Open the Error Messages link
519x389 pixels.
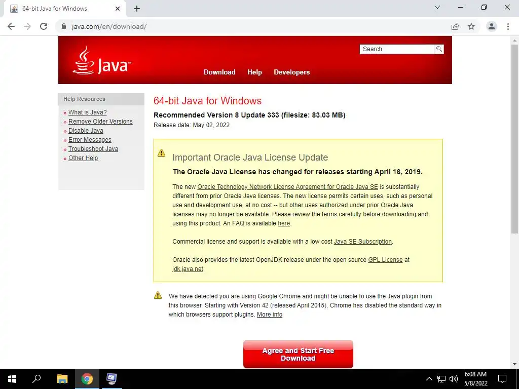[x=90, y=140]
